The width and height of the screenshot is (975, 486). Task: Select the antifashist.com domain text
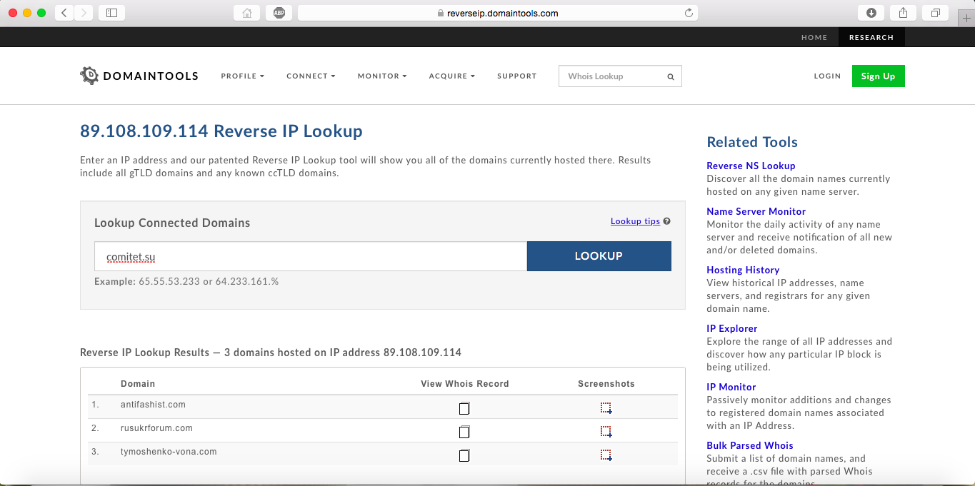(153, 405)
